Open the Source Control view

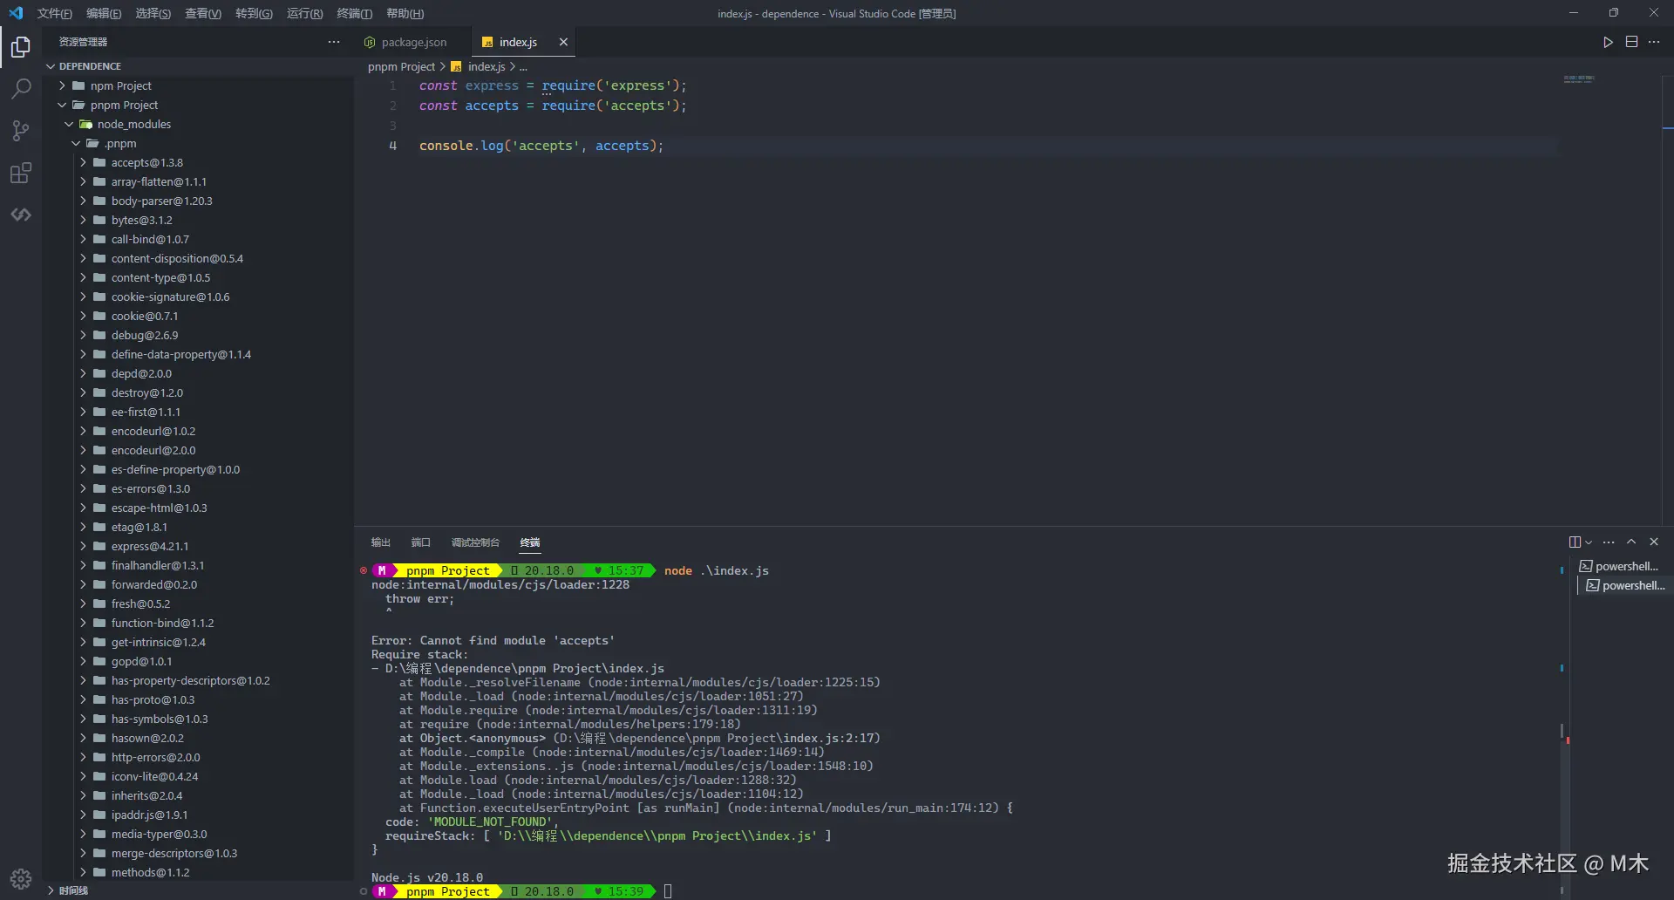click(x=21, y=131)
